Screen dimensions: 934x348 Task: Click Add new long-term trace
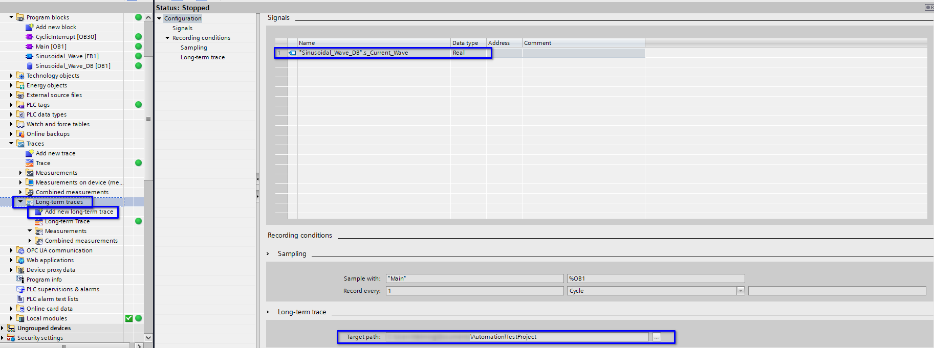(79, 212)
